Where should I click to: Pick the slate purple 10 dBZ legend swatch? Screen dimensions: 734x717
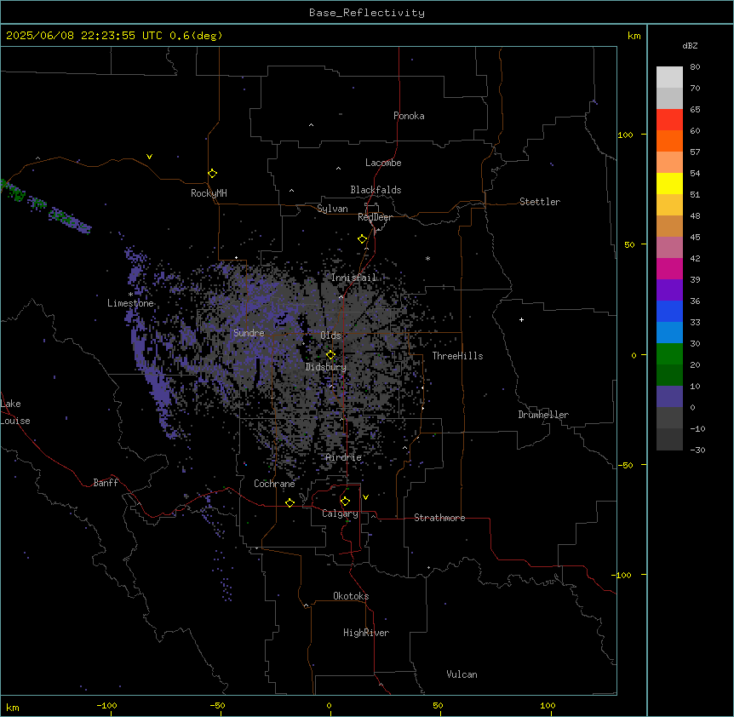coord(669,397)
